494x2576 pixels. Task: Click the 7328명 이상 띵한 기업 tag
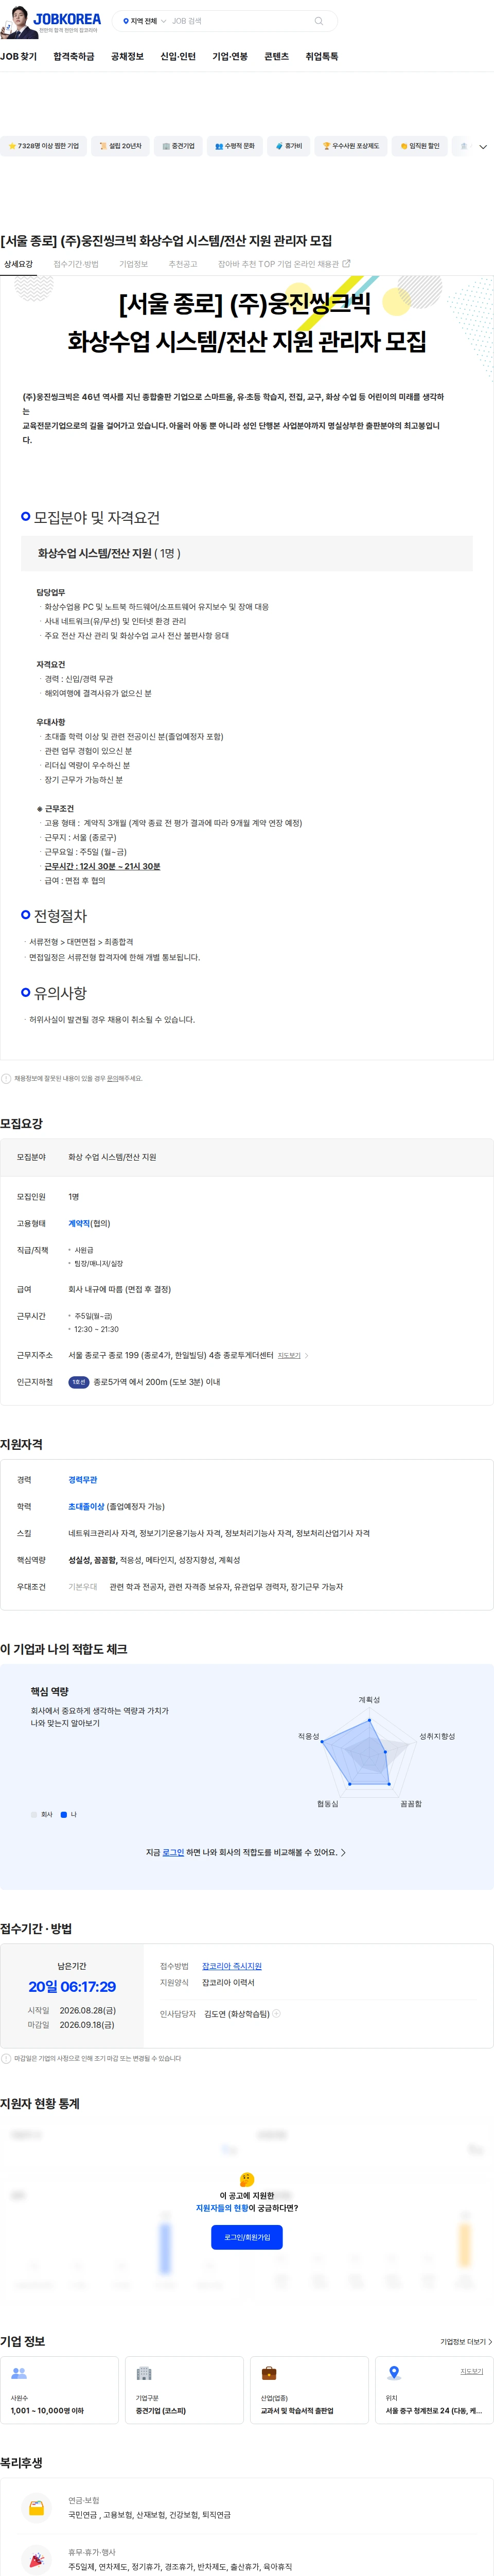[x=43, y=146]
